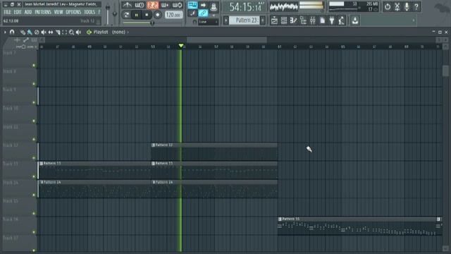
Task: Click the download content library icon
Action: [355, 20]
